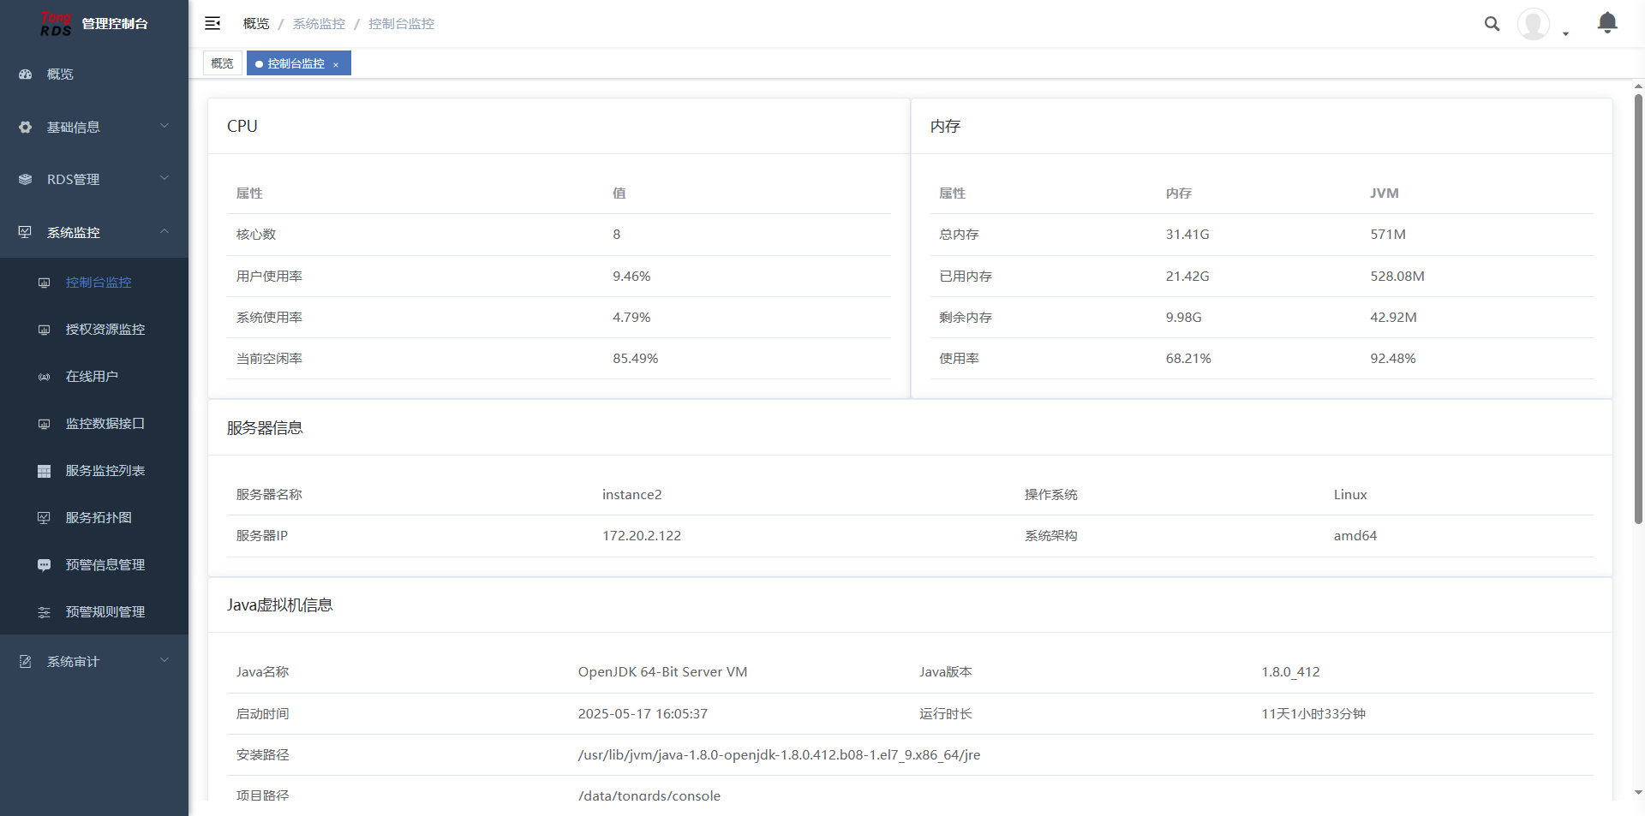
Task: Click the user avatar icon
Action: (x=1533, y=24)
